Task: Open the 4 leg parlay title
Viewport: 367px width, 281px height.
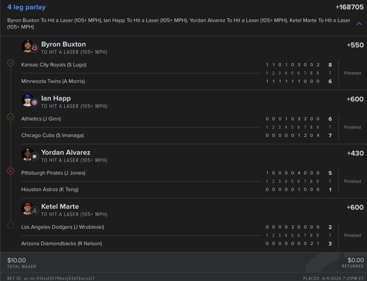Action: coord(26,7)
